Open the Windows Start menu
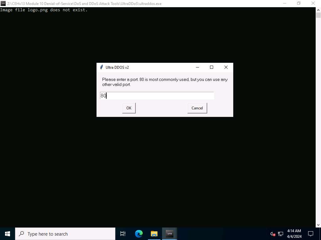 click(x=8, y=234)
